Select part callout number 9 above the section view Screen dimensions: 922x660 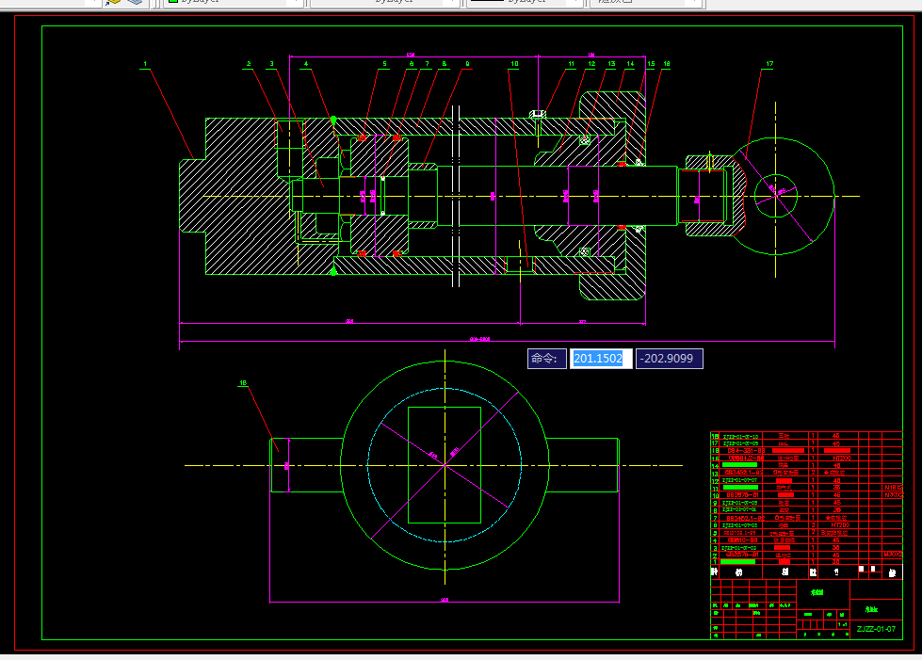click(x=467, y=63)
